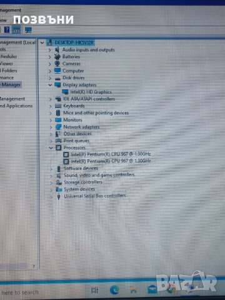
Task: Select the second Intel(R) Pentium(R) CPU 967 entry
Action: (x=111, y=161)
